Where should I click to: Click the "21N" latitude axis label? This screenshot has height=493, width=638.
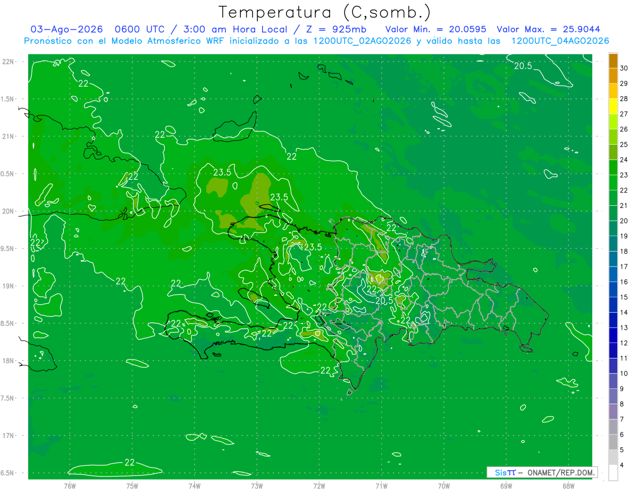(x=8, y=136)
